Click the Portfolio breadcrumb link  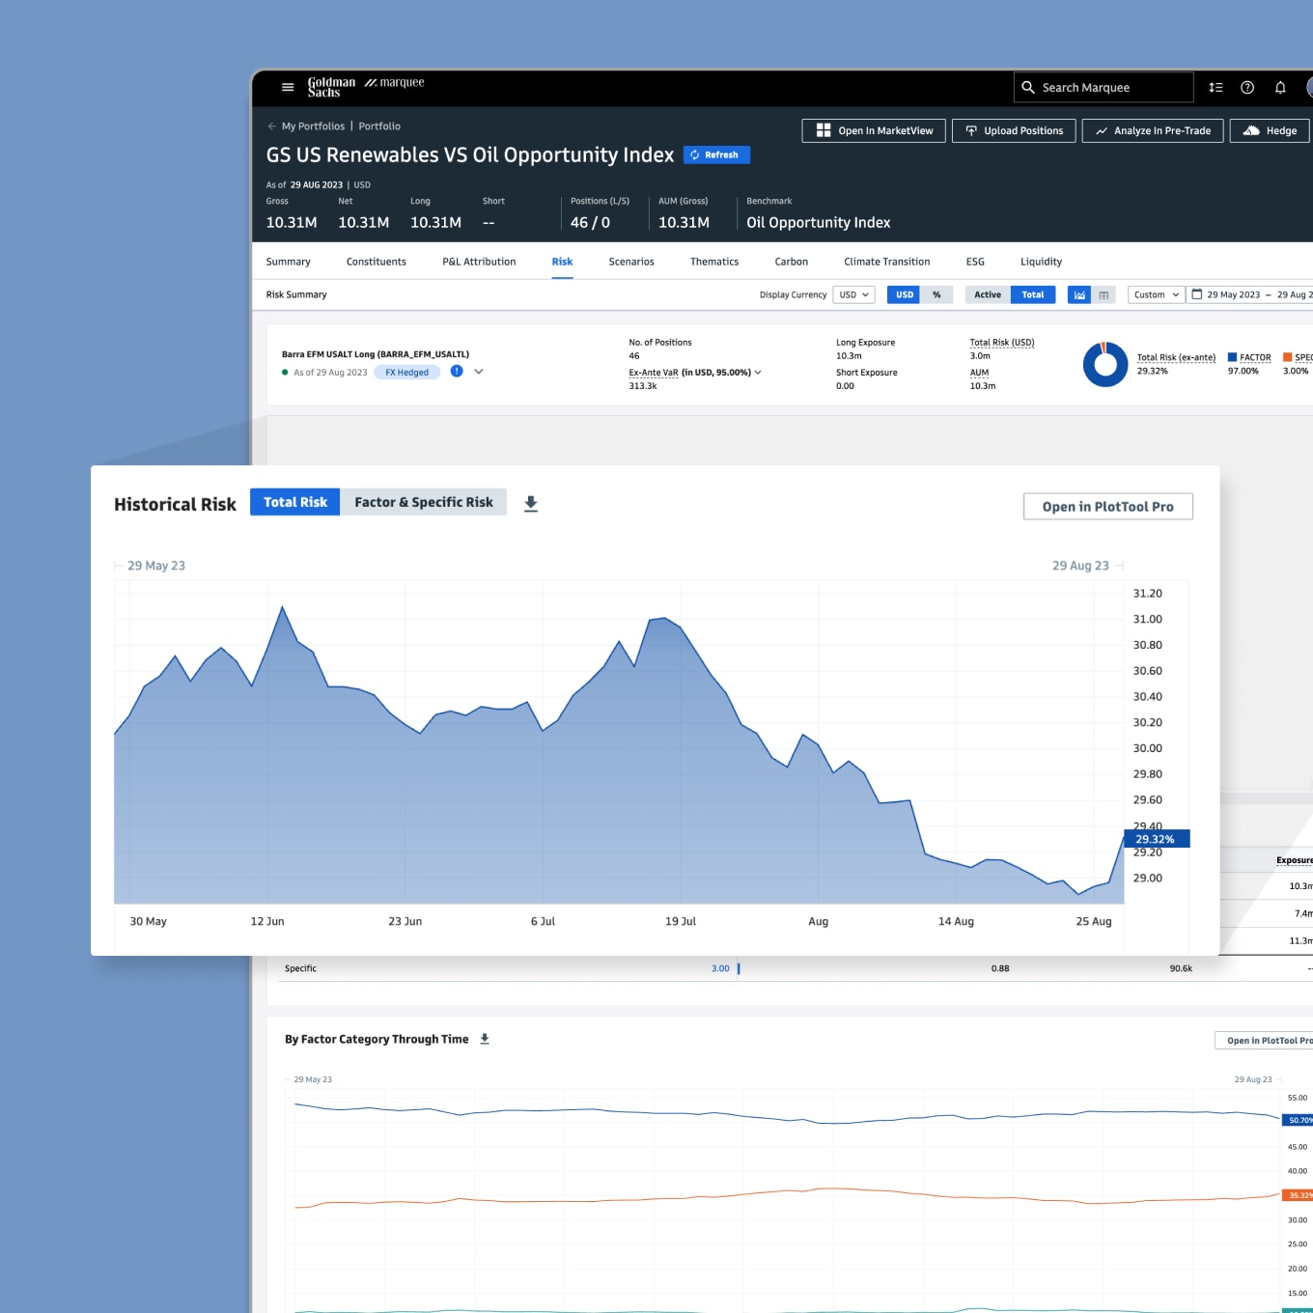point(379,126)
